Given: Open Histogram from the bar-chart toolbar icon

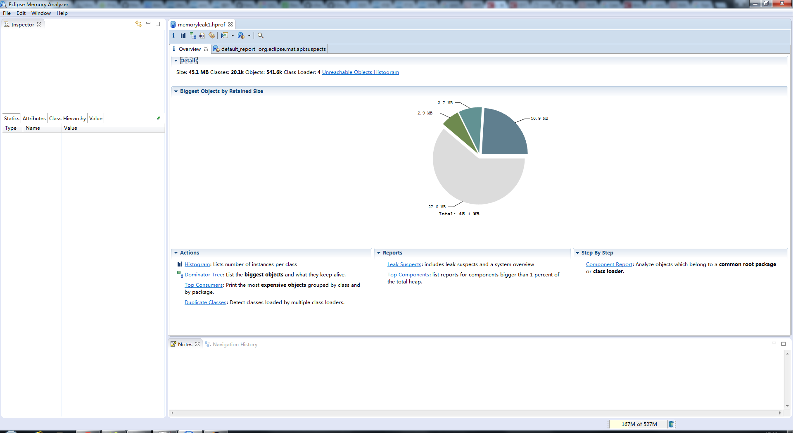Looking at the screenshot, I should tap(183, 36).
